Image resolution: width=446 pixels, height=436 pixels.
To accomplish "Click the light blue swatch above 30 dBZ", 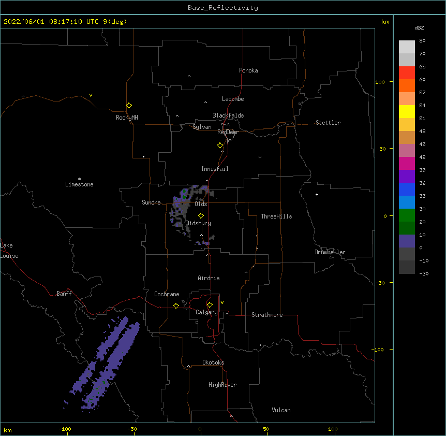I will (407, 202).
